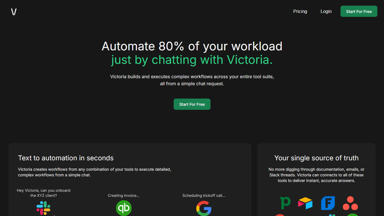Click the 'Scheduling kickoff call...' label

[x=204, y=195]
